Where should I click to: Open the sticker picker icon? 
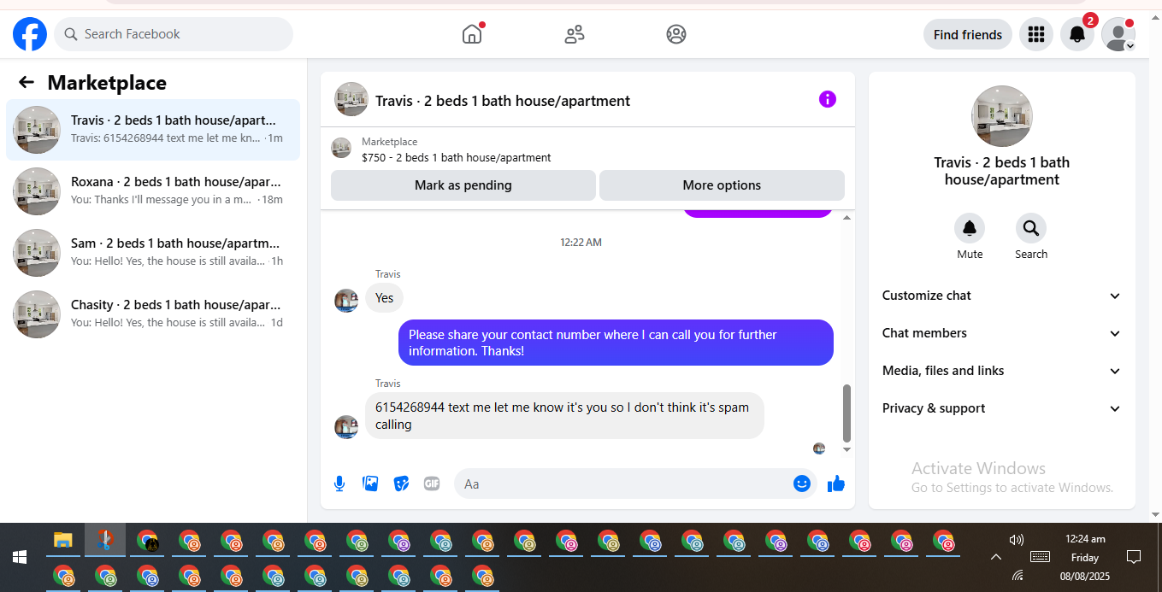tap(401, 484)
